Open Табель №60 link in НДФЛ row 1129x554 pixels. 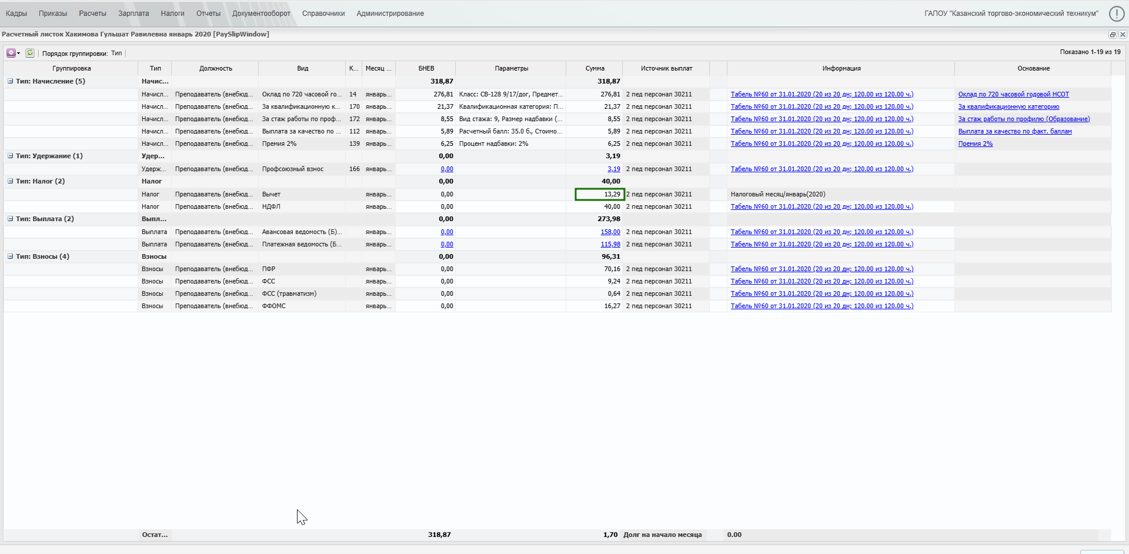822,206
